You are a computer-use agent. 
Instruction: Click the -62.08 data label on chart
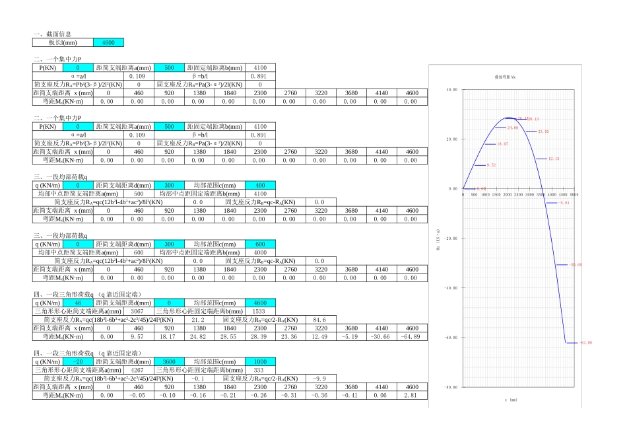click(586, 343)
